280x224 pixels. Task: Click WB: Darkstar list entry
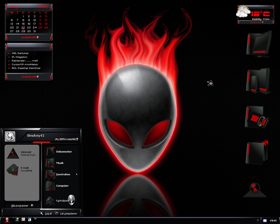pyautogui.click(x=20, y=53)
